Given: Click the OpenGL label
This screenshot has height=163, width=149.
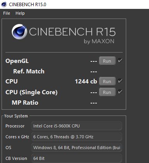Looking at the screenshot, I should pyautogui.click(x=17, y=61).
